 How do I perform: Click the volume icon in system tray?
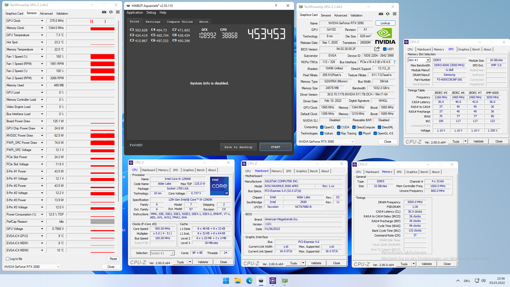coord(483,281)
